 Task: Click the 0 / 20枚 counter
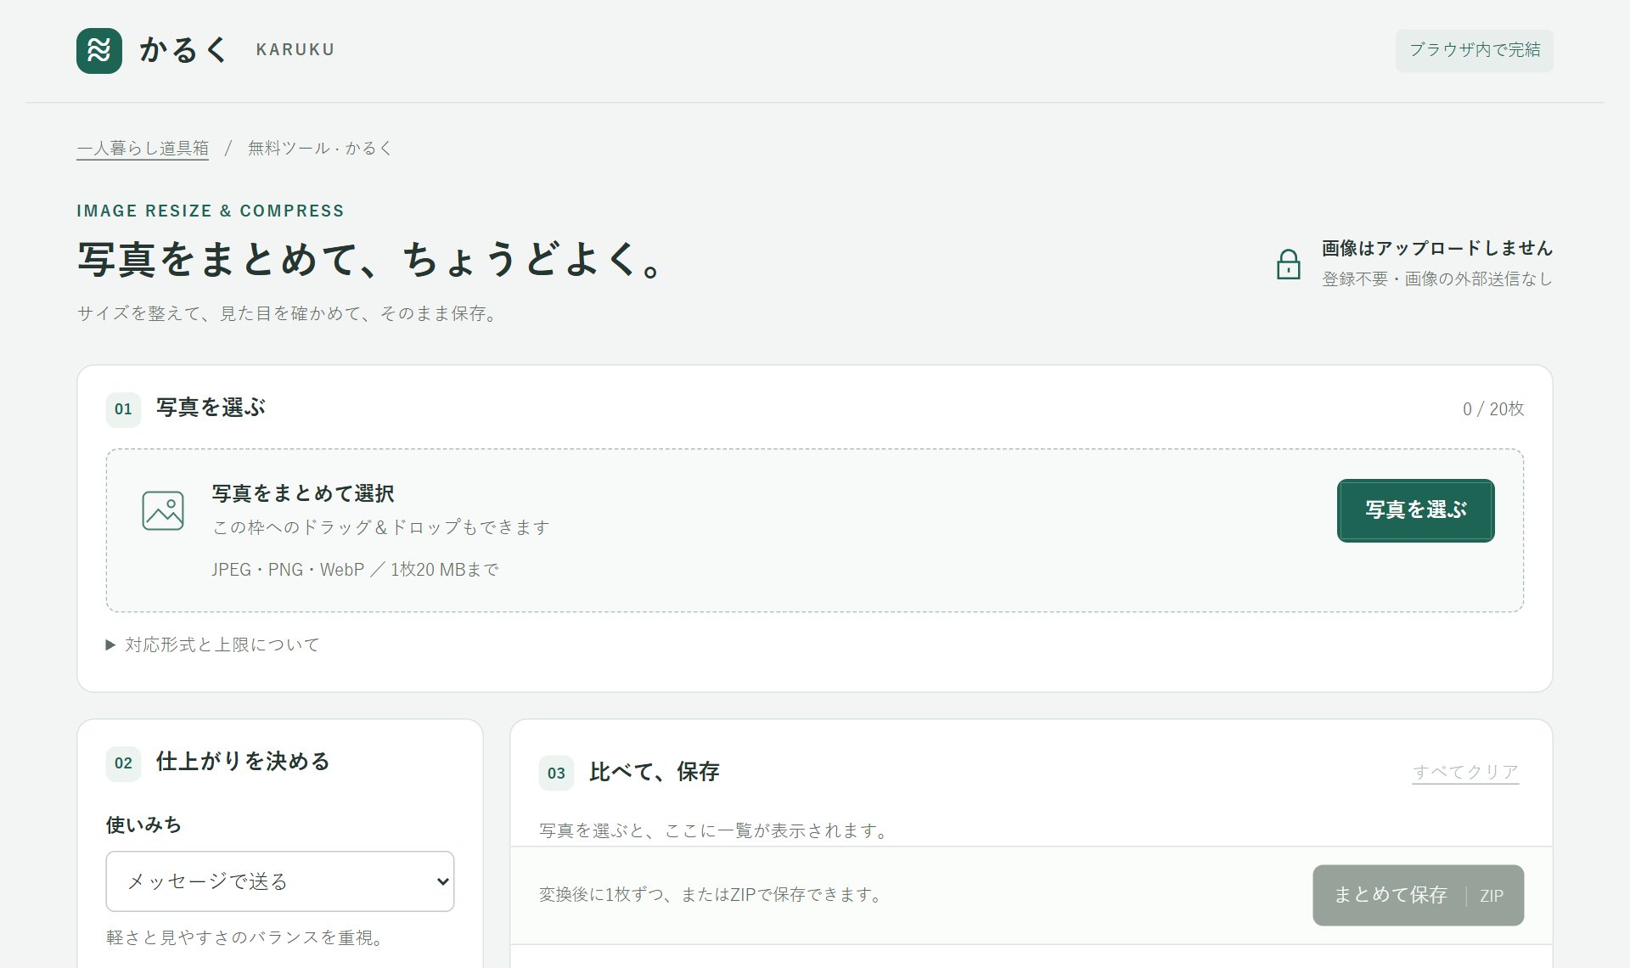pyautogui.click(x=1493, y=409)
